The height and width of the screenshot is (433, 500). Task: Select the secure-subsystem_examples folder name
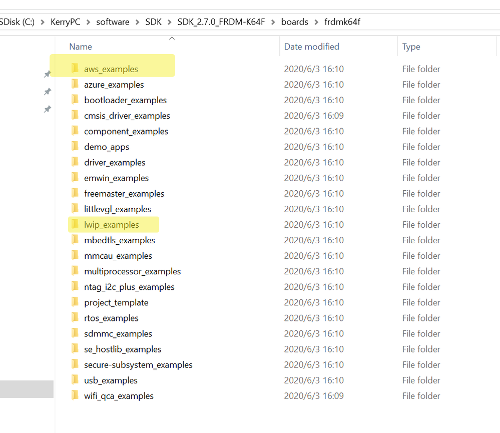click(138, 365)
